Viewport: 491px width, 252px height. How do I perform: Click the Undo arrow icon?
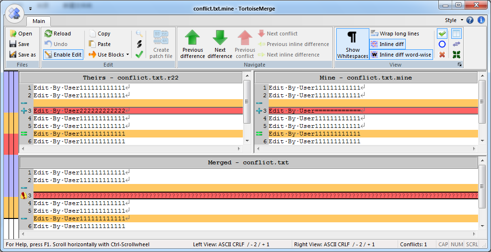[x=48, y=44]
